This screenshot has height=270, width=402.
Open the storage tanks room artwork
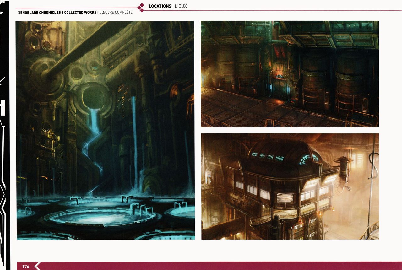(x=290, y=74)
